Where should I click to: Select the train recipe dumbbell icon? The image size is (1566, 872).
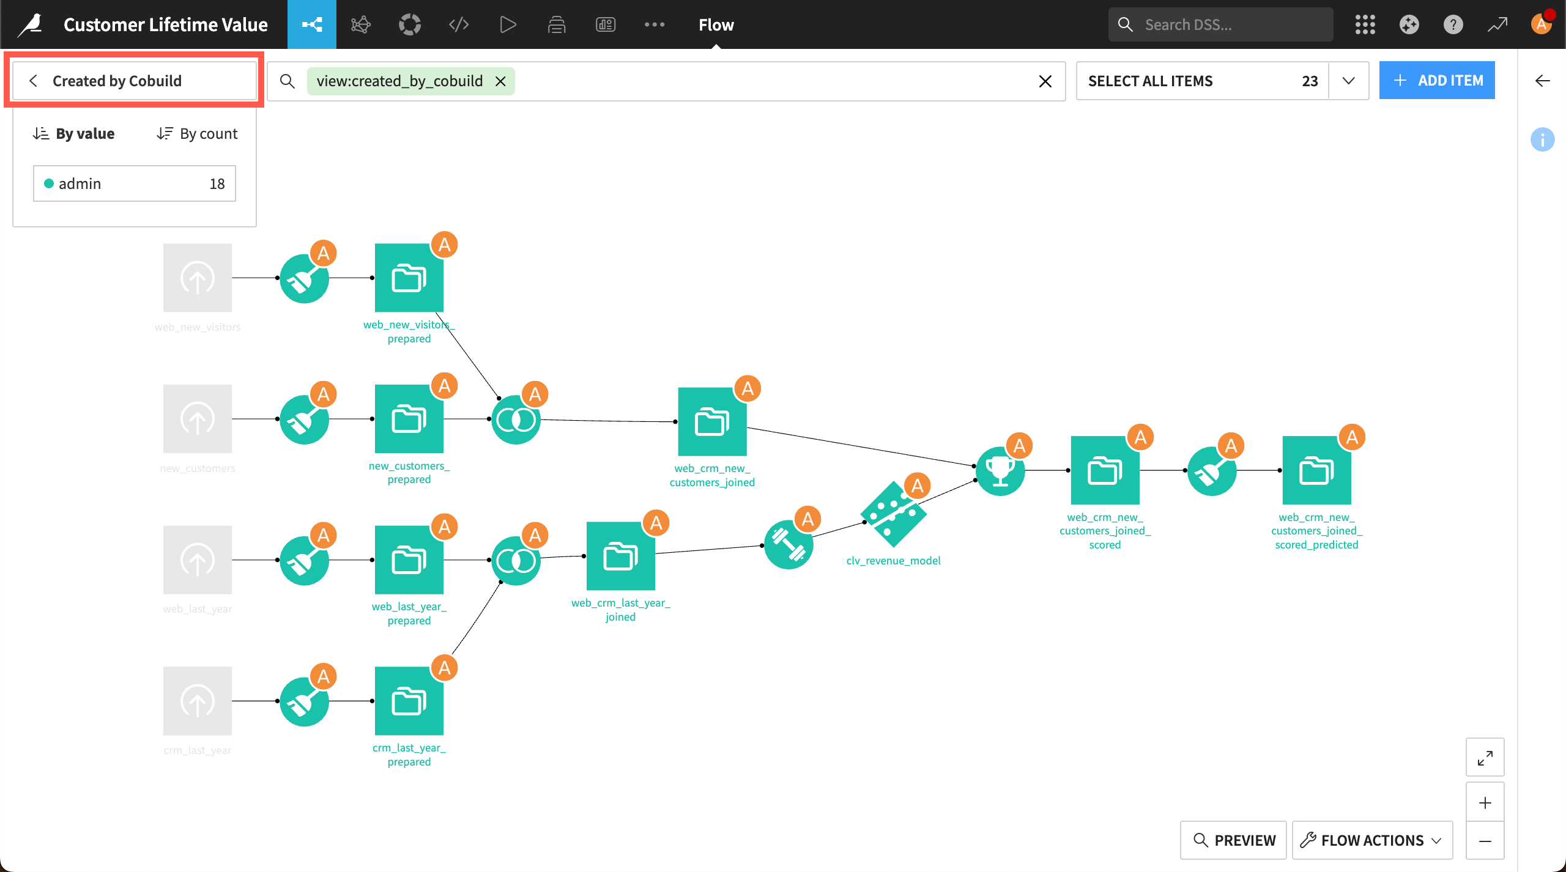(x=789, y=544)
